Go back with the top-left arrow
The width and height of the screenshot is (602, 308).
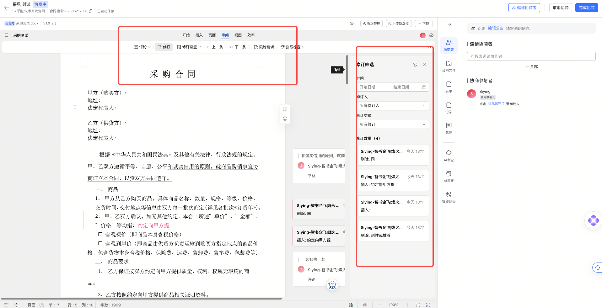coord(7,8)
